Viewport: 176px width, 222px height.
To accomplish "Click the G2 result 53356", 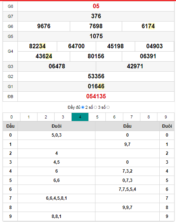I will [x=96, y=76].
